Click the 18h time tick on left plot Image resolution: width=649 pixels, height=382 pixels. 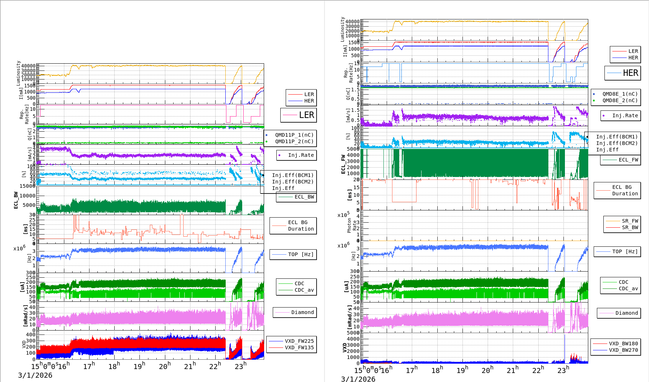click(114, 366)
